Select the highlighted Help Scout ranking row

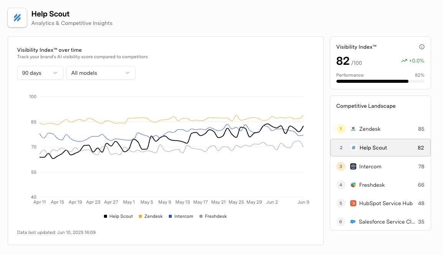(x=380, y=148)
